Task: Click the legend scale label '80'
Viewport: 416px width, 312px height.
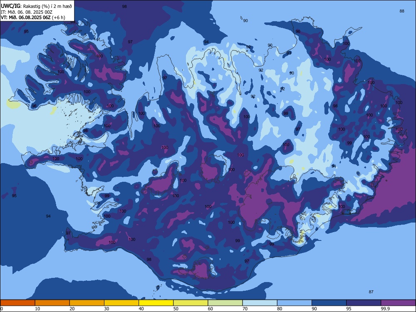Action: [x=280, y=309]
